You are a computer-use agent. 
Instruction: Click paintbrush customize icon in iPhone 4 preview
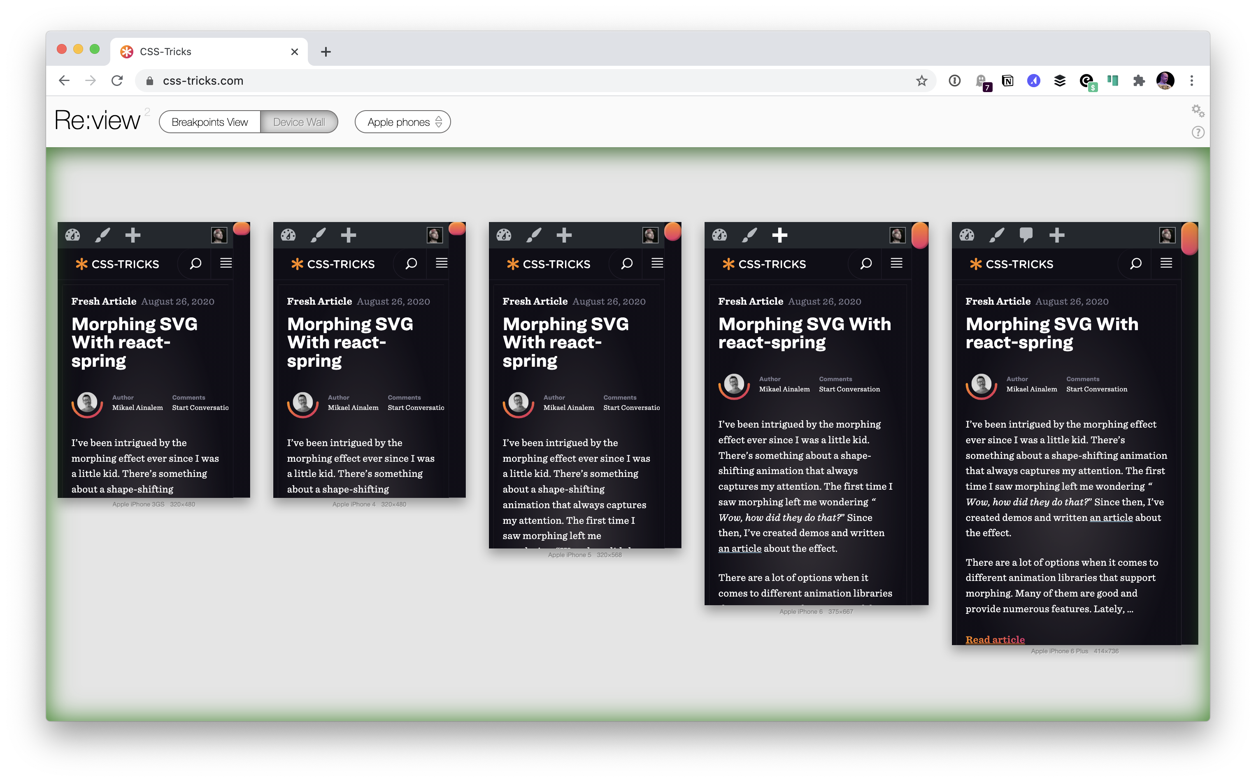tap(318, 235)
